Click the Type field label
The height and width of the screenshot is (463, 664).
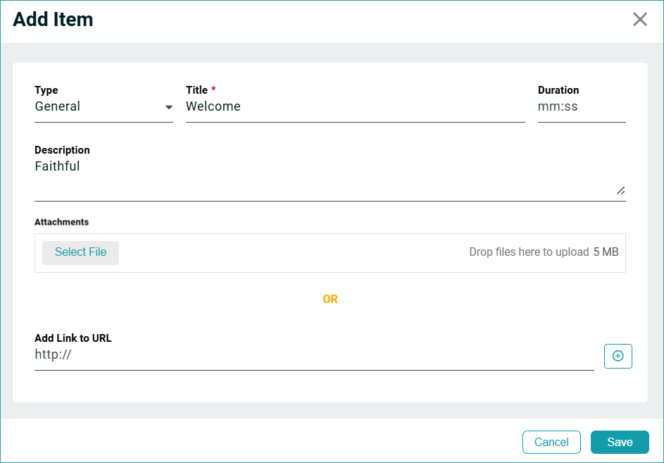click(46, 90)
